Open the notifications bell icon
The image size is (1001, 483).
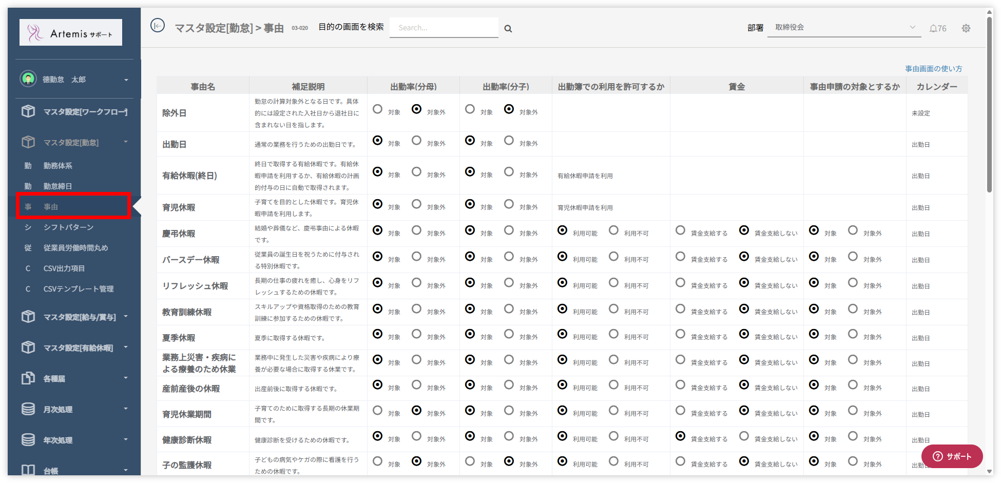[933, 28]
